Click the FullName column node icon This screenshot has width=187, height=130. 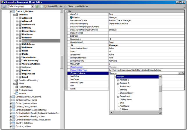[20, 38]
